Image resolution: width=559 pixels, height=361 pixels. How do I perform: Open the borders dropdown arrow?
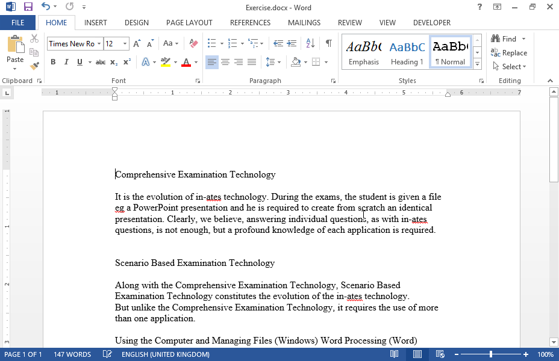(326, 63)
